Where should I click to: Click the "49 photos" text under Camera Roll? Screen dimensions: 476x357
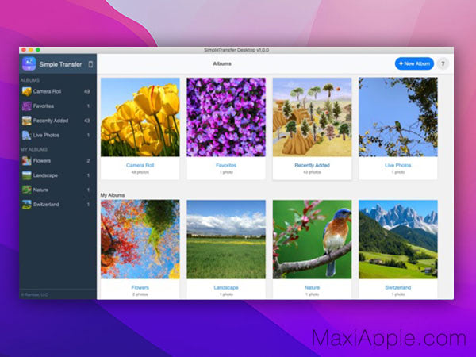coord(140,172)
